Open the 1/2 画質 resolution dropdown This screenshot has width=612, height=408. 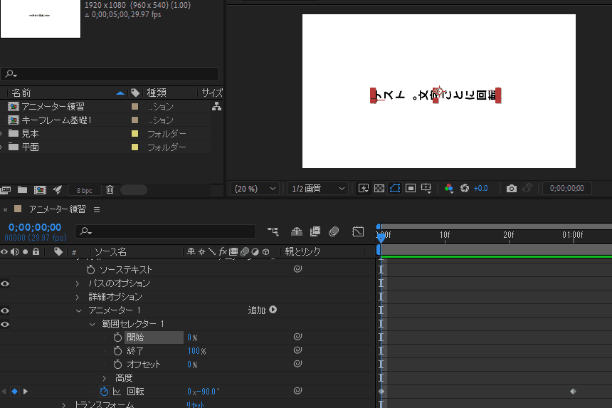click(x=317, y=189)
